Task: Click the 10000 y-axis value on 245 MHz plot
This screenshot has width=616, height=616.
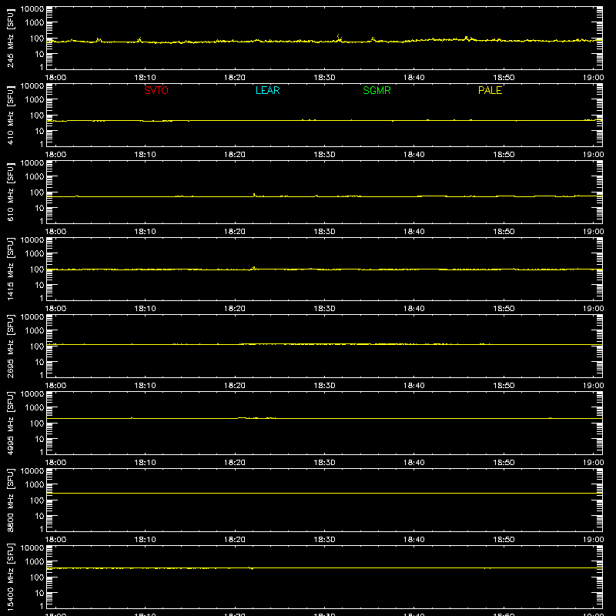Action: pyautogui.click(x=32, y=9)
